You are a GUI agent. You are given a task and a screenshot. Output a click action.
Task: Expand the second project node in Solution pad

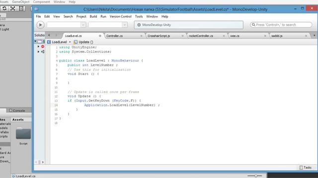[38, 51]
